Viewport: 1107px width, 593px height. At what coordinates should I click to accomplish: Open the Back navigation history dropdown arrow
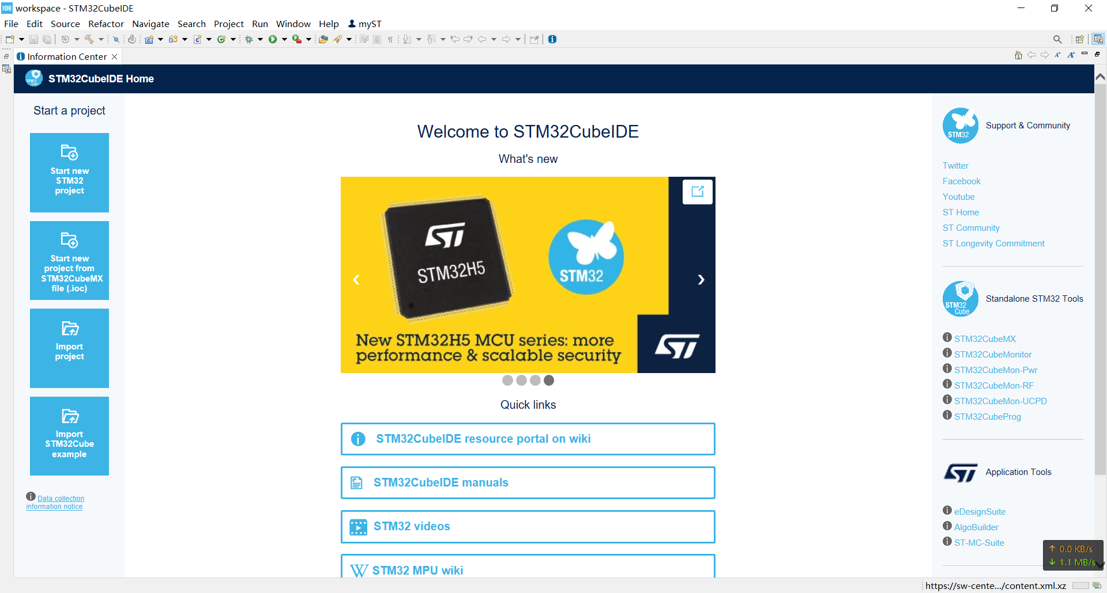click(x=494, y=39)
